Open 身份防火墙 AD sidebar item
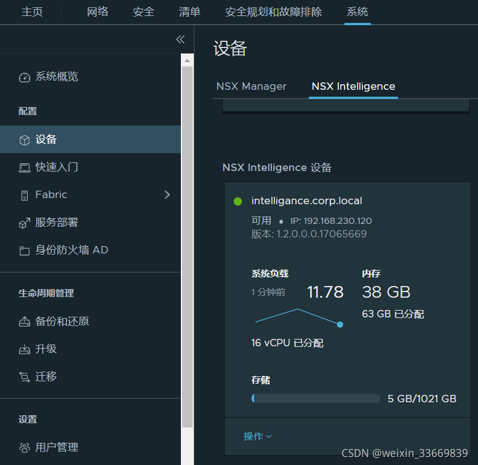This screenshot has height=465, width=478. (71, 250)
